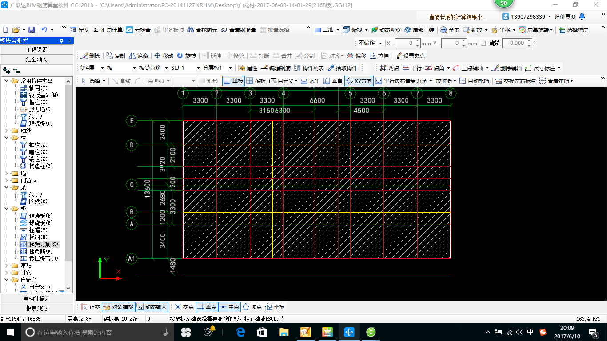This screenshot has width=607, height=341.
Task: Open the 二维 view mode dropdown
Action: pyautogui.click(x=338, y=30)
